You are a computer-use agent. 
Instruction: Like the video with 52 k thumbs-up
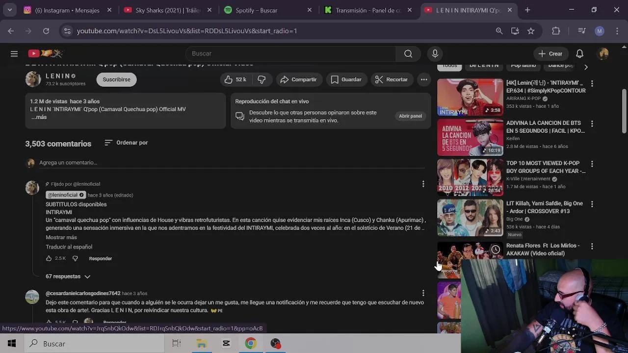(235, 79)
